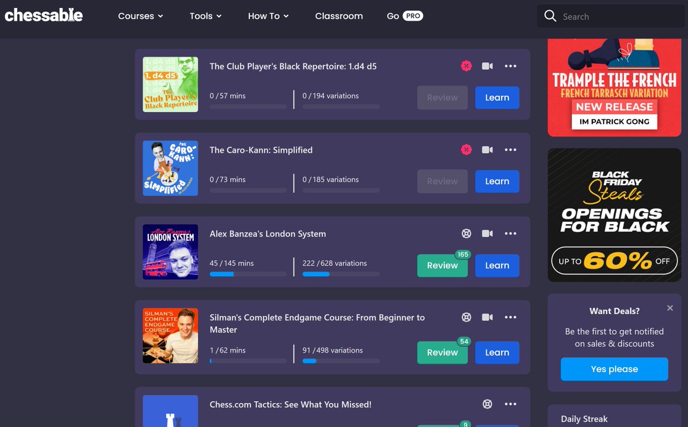
Task: Click the Daily Streak heading
Action: coord(584,419)
